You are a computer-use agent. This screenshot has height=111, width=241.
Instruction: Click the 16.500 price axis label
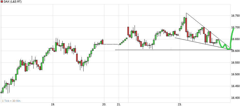click(236, 74)
